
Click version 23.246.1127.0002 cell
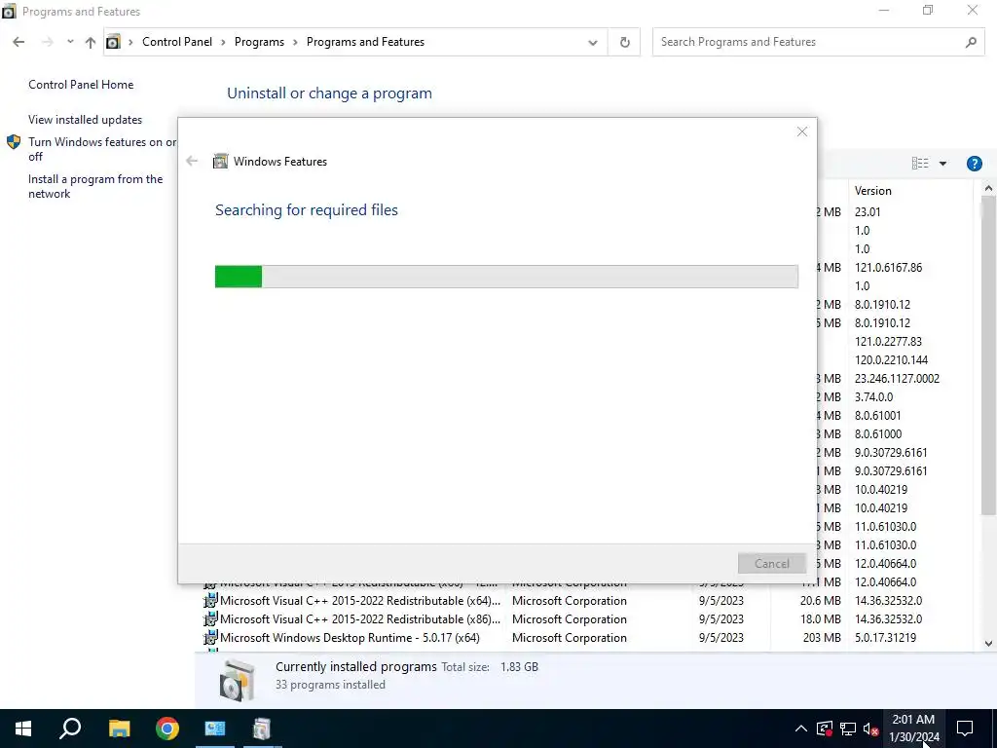(x=897, y=379)
